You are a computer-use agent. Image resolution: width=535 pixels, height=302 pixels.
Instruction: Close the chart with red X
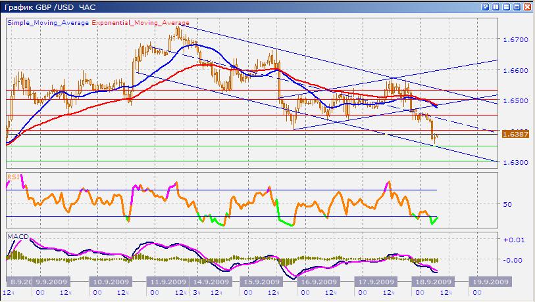pos(526,7)
